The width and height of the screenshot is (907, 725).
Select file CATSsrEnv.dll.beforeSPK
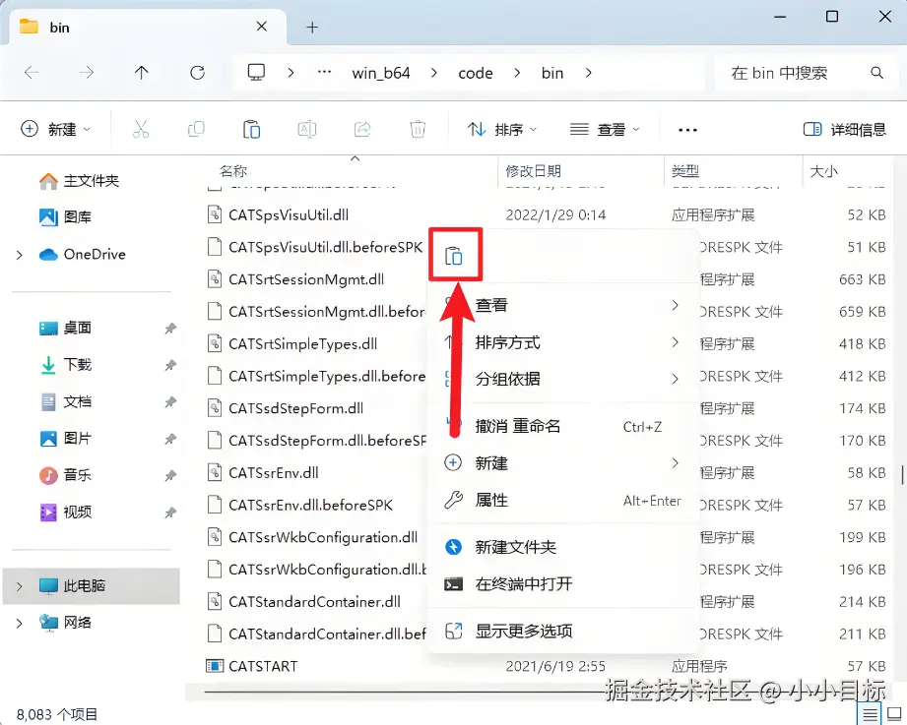coord(310,505)
